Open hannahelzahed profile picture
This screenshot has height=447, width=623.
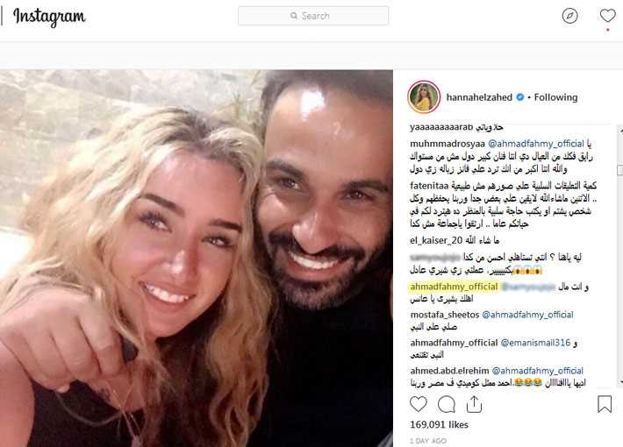424,97
